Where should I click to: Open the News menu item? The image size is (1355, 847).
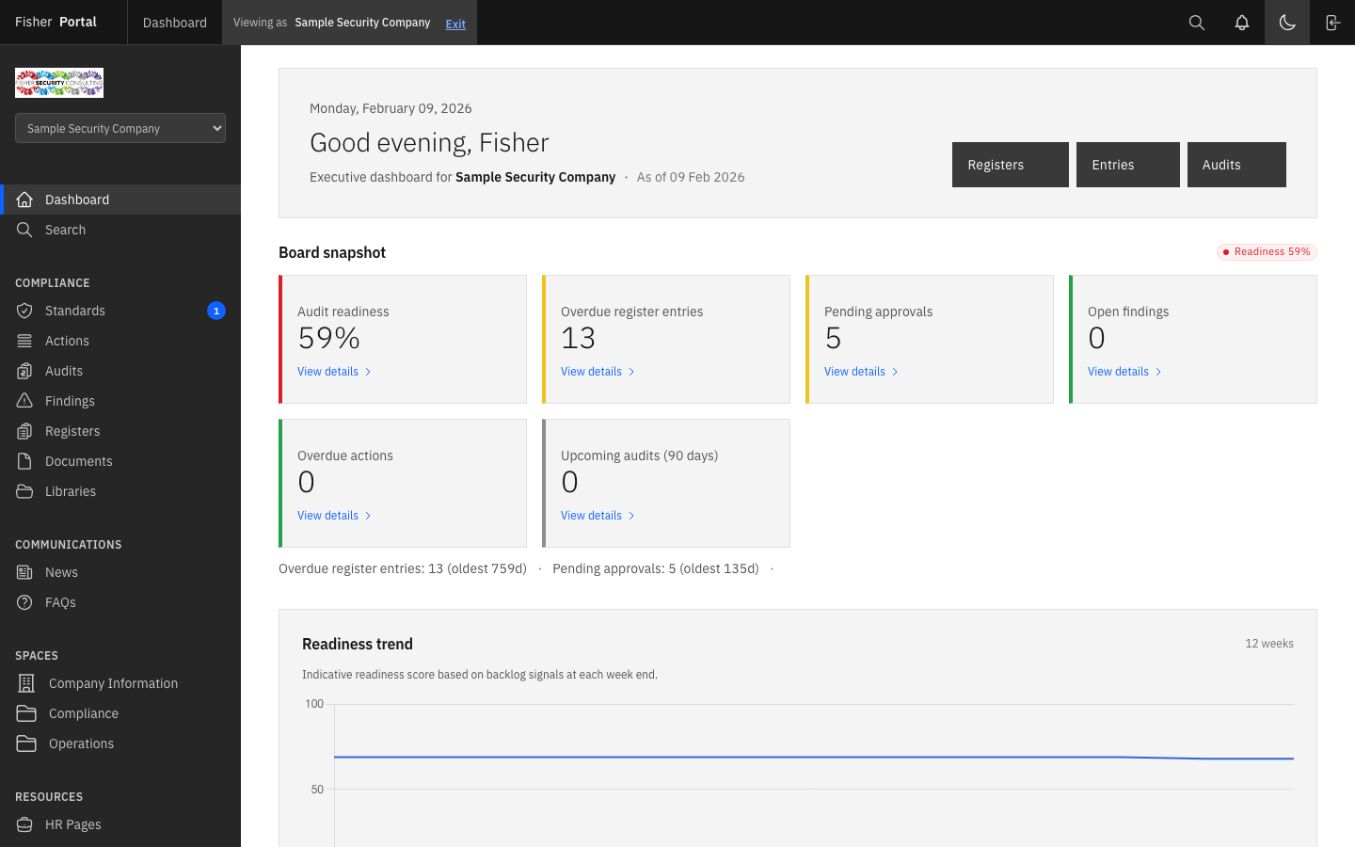(x=61, y=571)
